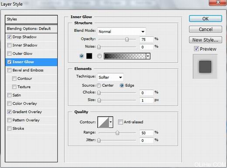Expand the Technique Softer dropdown

[x=110, y=77]
